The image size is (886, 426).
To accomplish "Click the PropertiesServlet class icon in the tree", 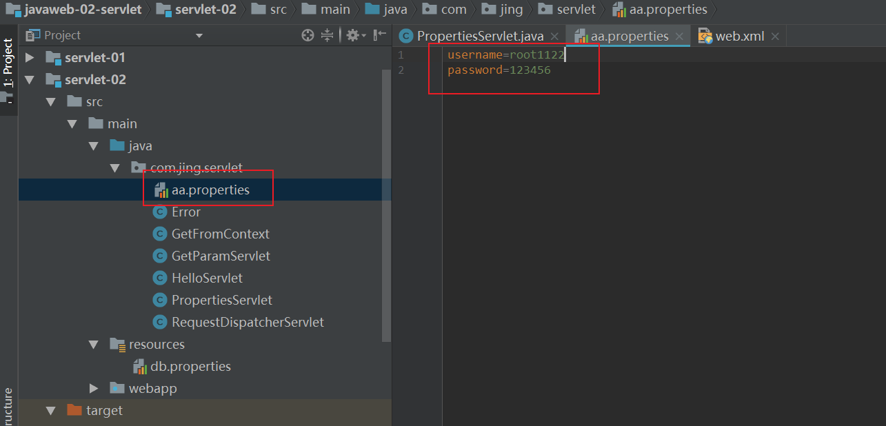I will click(x=159, y=300).
